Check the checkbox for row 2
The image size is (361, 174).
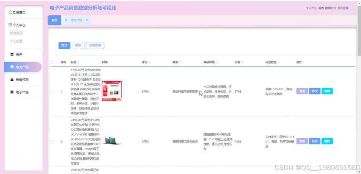tap(52, 142)
